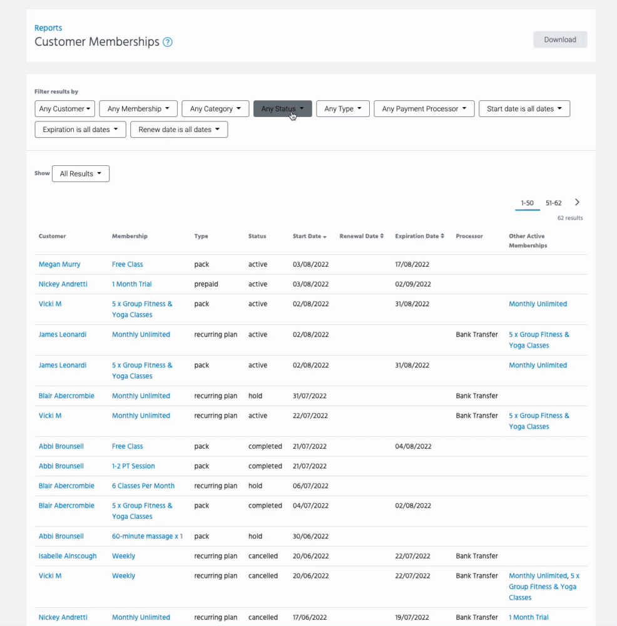Open the Any Status filter
Image resolution: width=617 pixels, height=626 pixels.
(282, 109)
